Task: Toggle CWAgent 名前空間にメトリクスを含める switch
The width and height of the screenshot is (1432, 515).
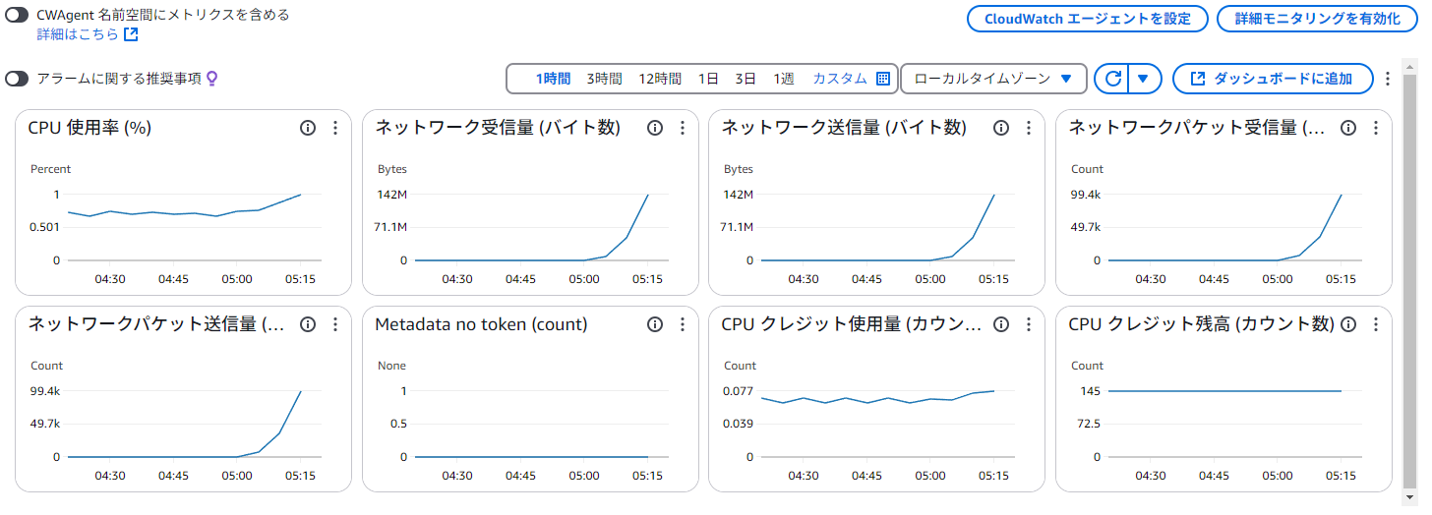Action: coord(17,16)
